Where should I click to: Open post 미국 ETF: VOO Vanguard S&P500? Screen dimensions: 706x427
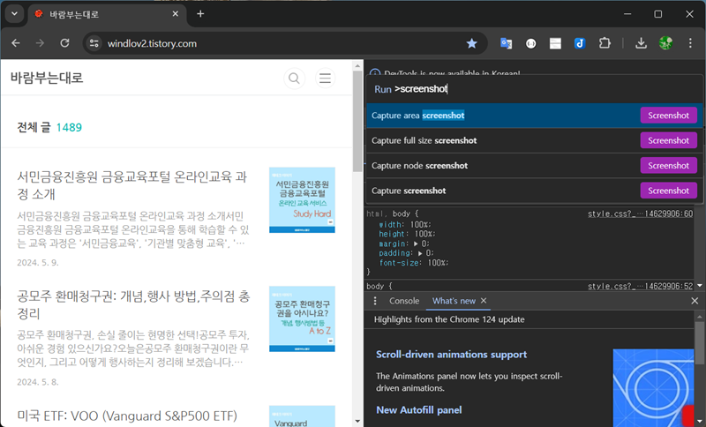click(x=127, y=416)
